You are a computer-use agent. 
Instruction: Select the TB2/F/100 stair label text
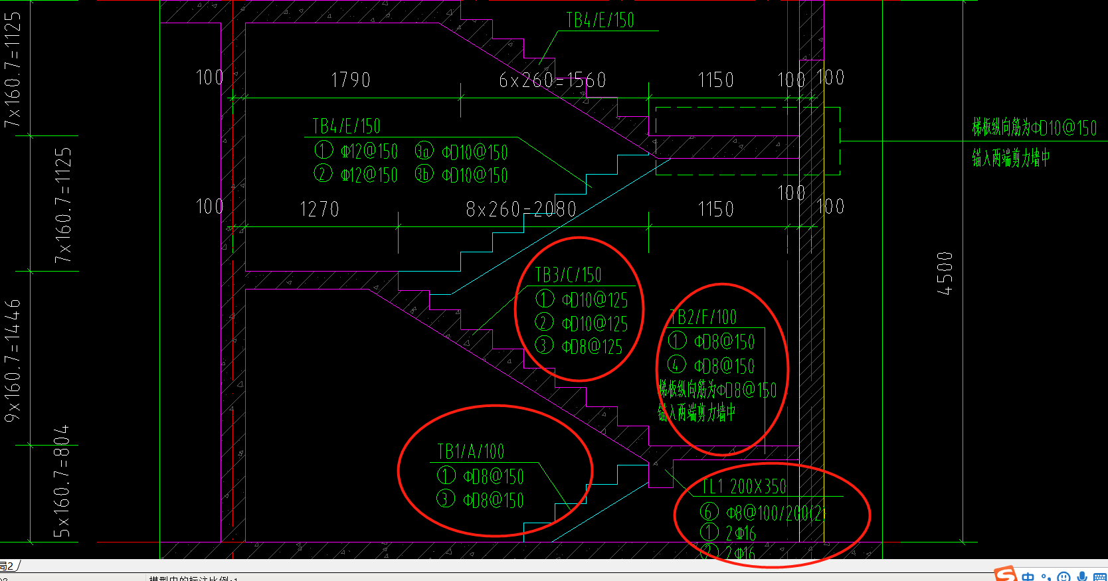tap(703, 317)
